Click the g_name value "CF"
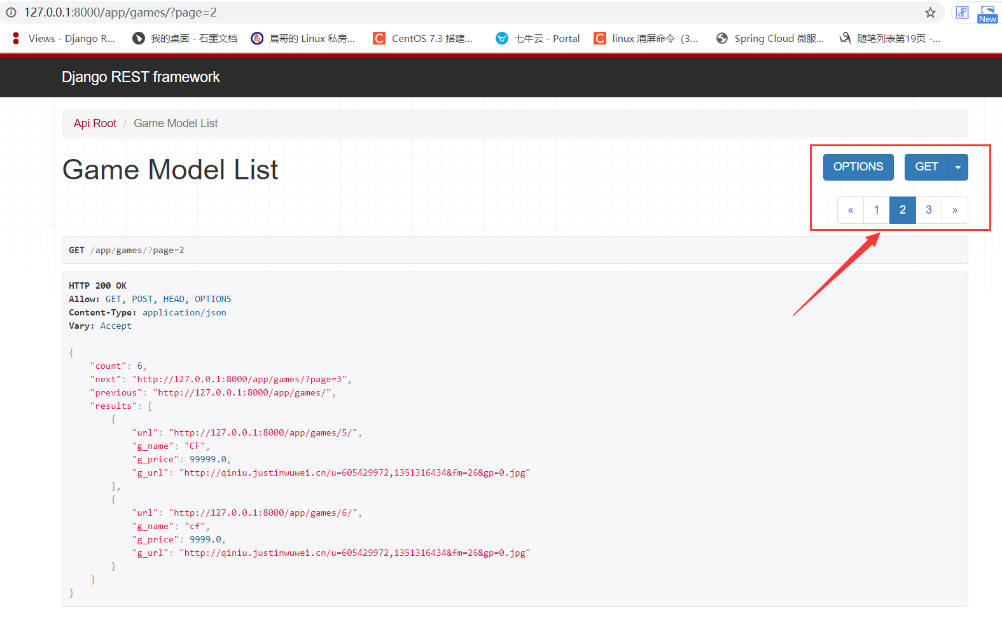1002x620 pixels. pyautogui.click(x=195, y=446)
